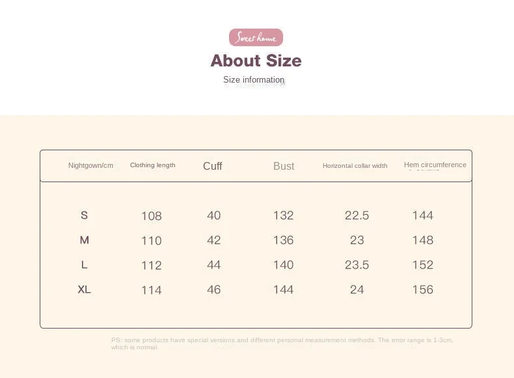The image size is (514, 378).
Task: Click the L size row label
Action: pos(84,265)
